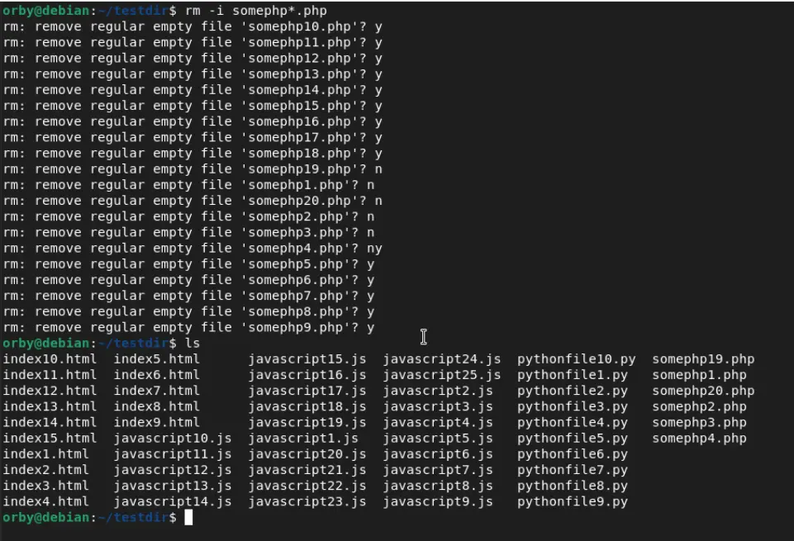Click pythonfile10.py in the listing
The height and width of the screenshot is (541, 794).
point(576,359)
